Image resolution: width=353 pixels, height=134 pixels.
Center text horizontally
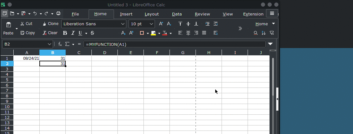pyautogui.click(x=188, y=33)
